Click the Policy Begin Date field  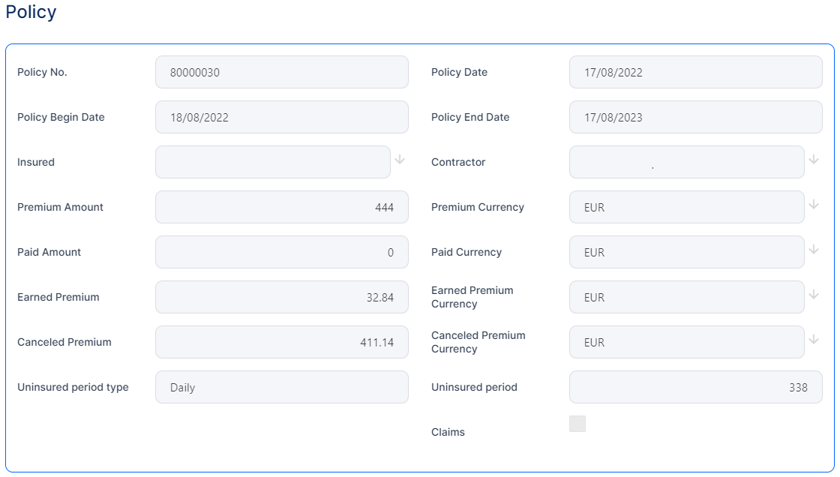click(x=281, y=117)
